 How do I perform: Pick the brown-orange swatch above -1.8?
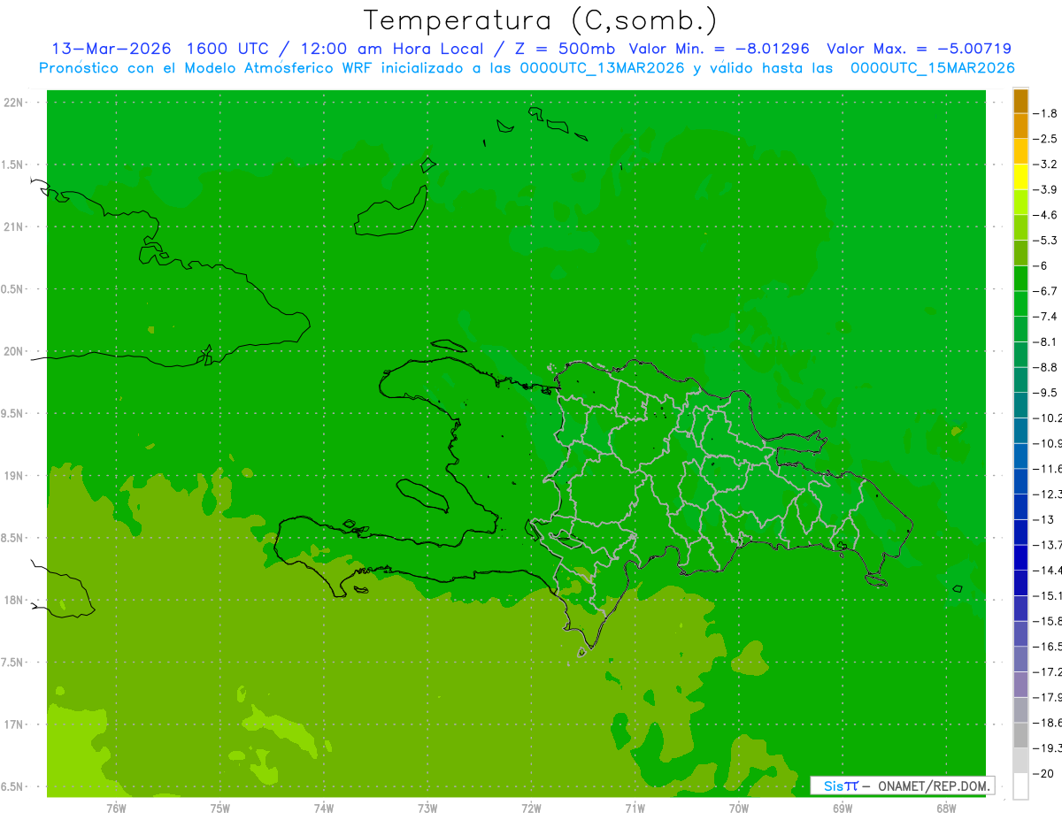tap(1020, 101)
